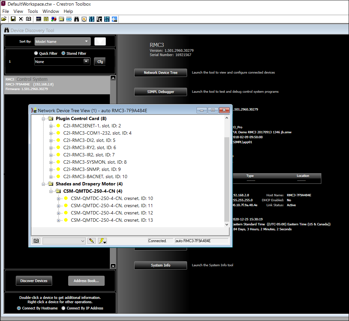Click the lightning bolt connect icon
This screenshot has width=349, height=321.
[x=102, y=241]
